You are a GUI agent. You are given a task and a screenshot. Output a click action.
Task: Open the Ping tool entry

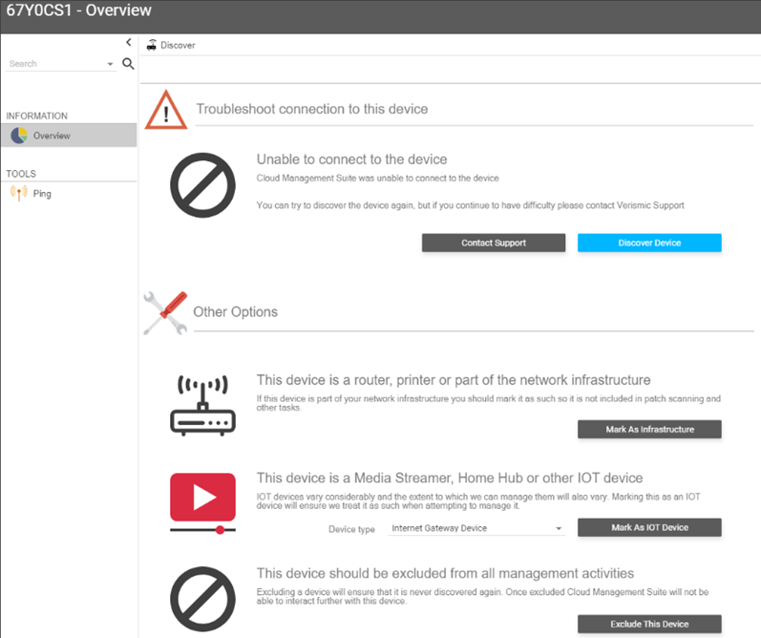(69, 193)
